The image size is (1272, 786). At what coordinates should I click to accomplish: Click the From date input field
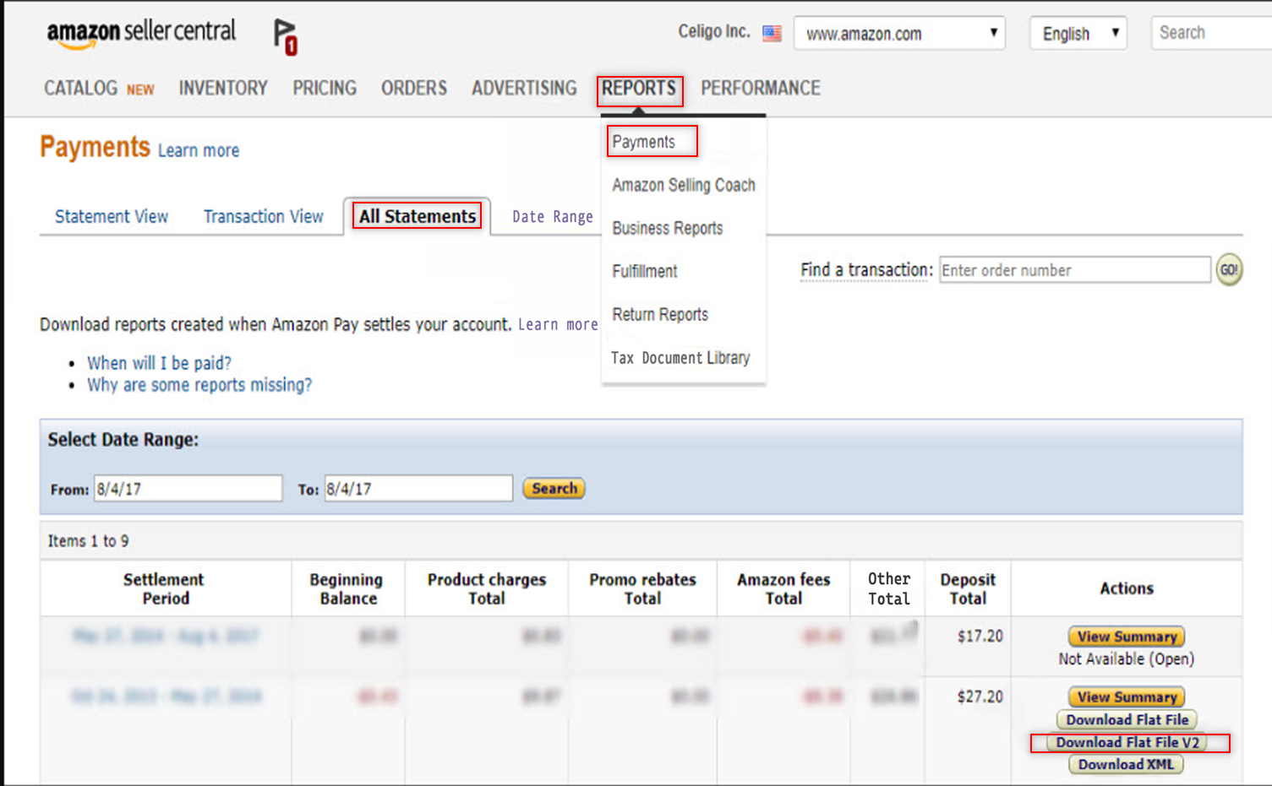pyautogui.click(x=188, y=489)
